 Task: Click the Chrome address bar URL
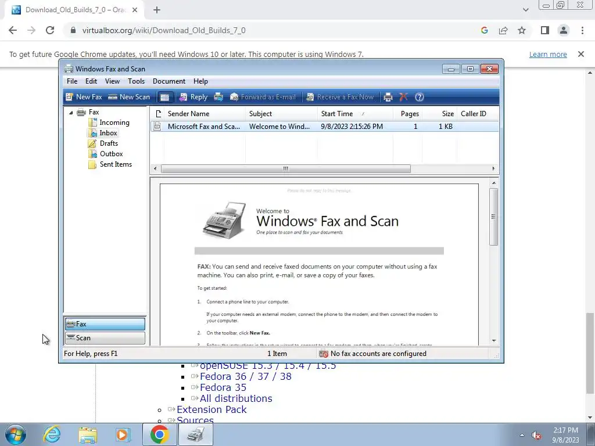(163, 30)
